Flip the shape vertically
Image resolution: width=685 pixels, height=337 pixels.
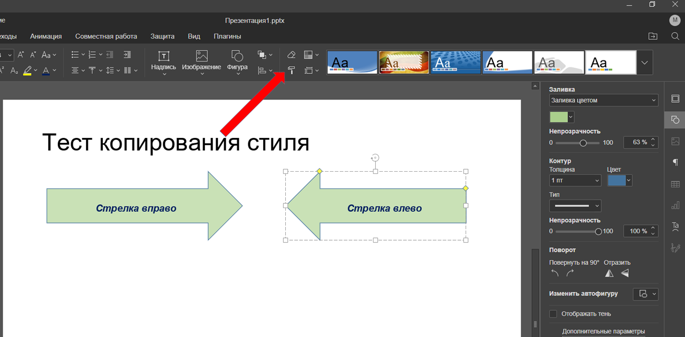coord(625,273)
